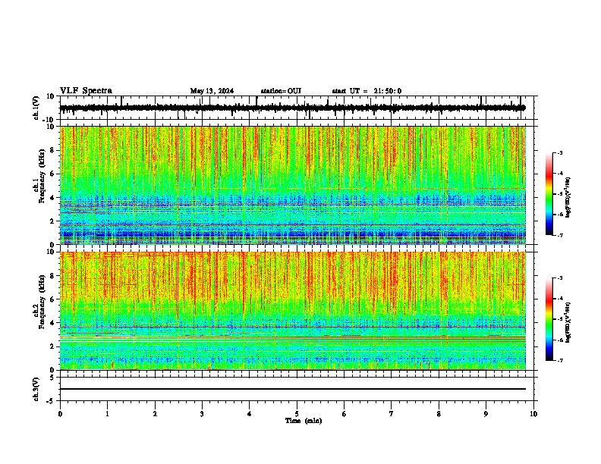Screen dimensions: 601x464
Task: Click the ch.2 color bar's PSD unit label
Action: click(568, 322)
